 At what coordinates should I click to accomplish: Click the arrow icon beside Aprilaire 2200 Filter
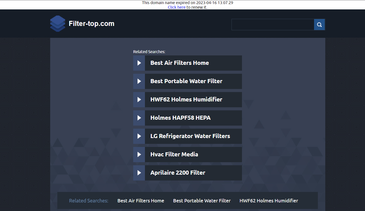click(139, 173)
